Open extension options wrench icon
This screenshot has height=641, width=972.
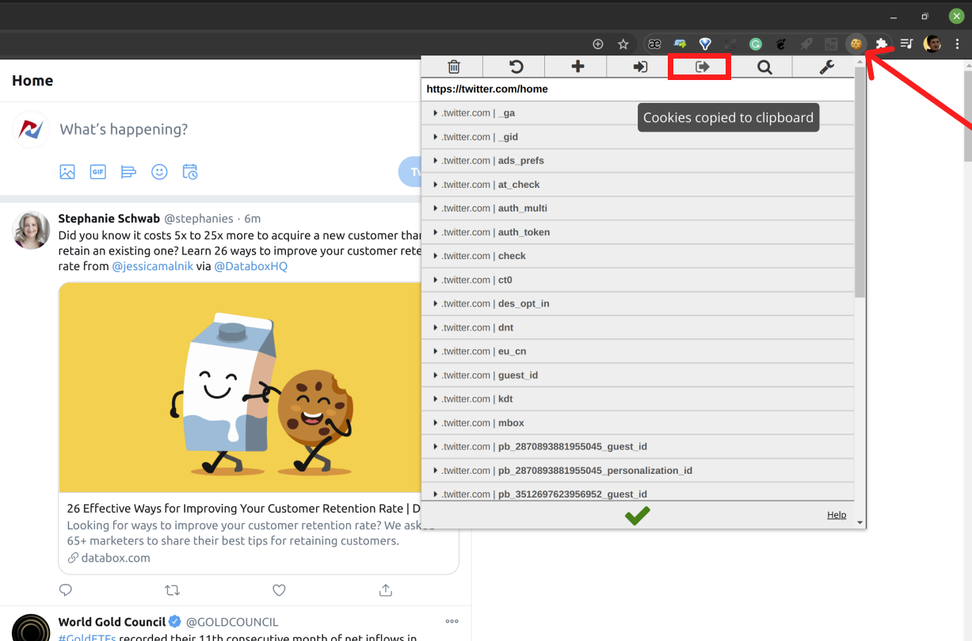826,67
